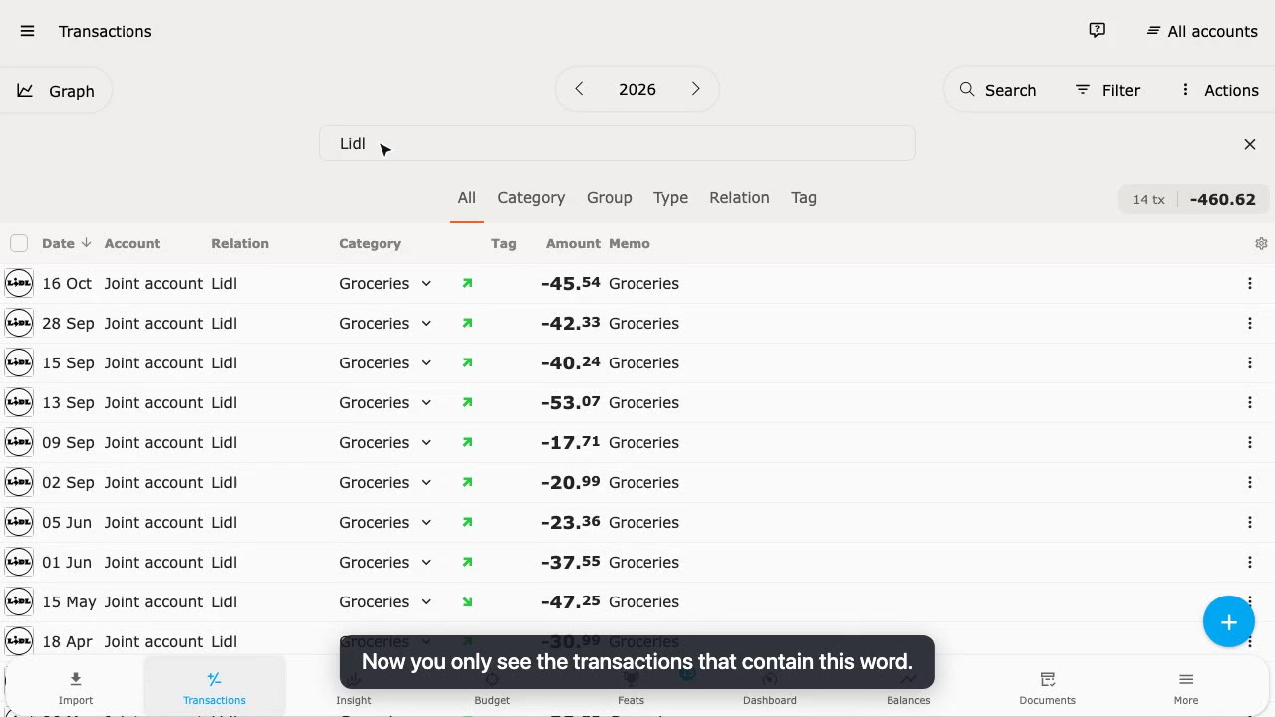Show the Graph view
This screenshot has width=1275, height=717.
(56, 91)
